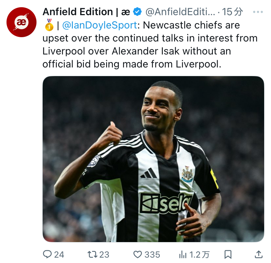271x263 pixels.
Task: Bookmark this post
Action: pyautogui.click(x=228, y=255)
